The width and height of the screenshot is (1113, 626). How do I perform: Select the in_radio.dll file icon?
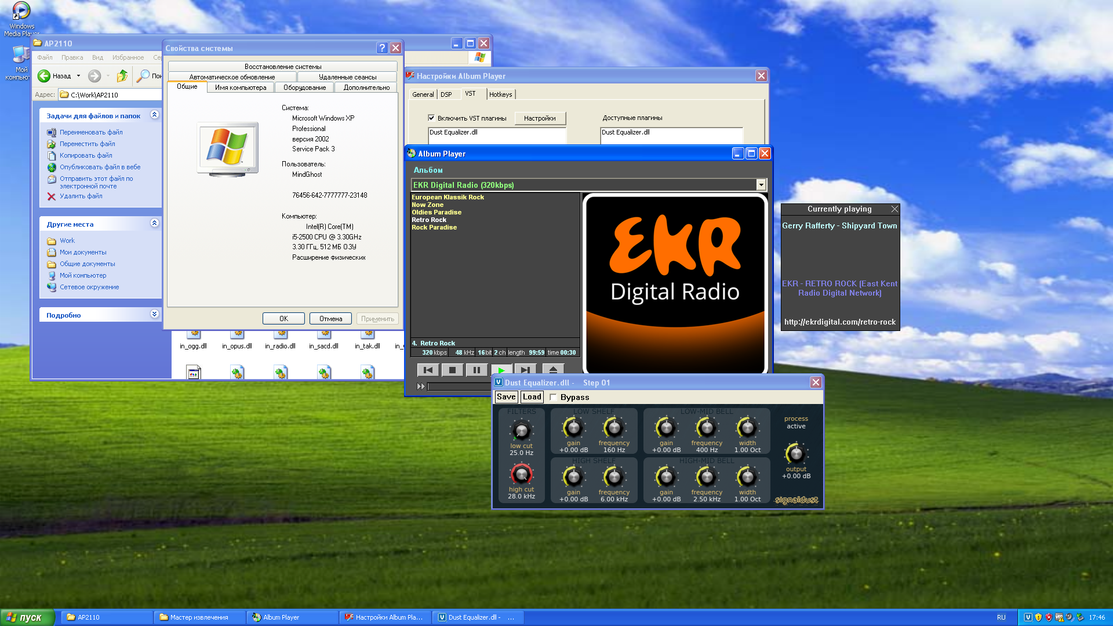tap(281, 334)
